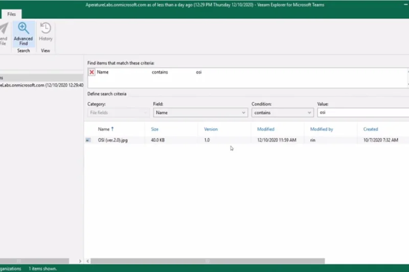Open the Advanced Find tool
The height and width of the screenshot is (272, 409).
(x=23, y=34)
